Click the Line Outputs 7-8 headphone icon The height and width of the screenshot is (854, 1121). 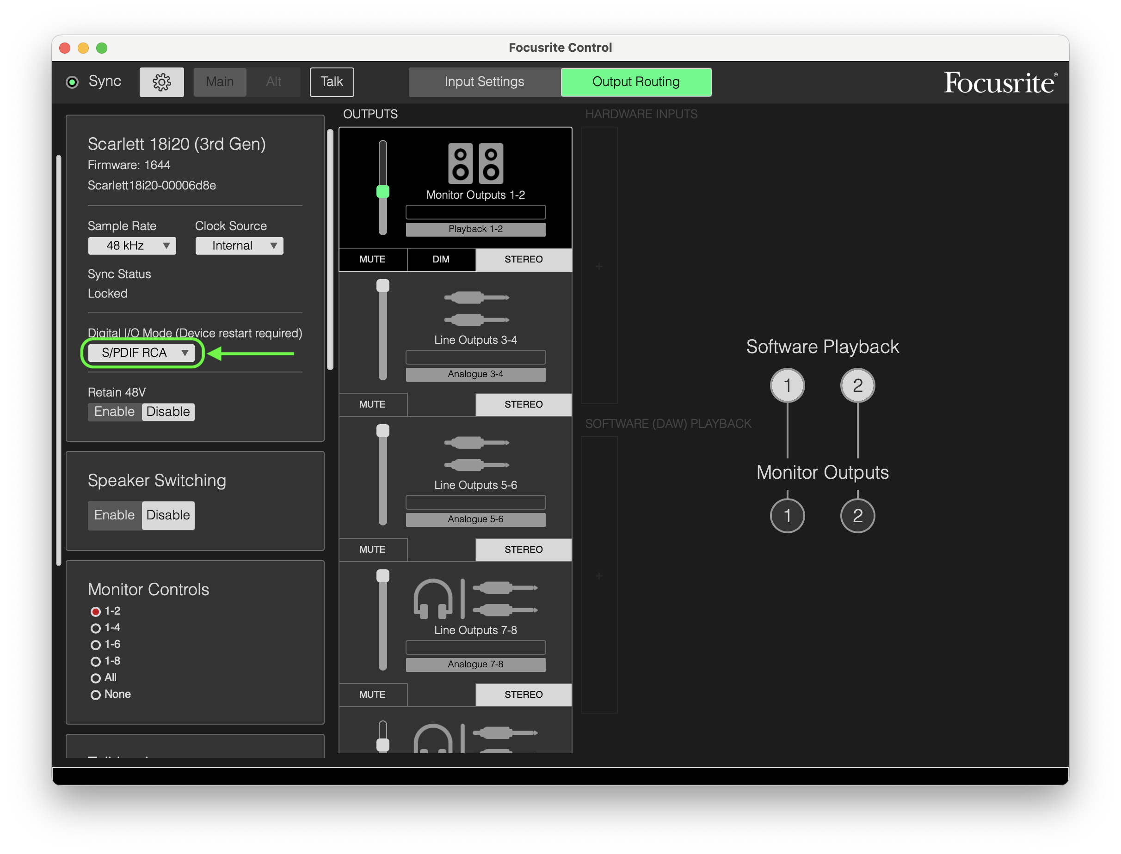click(x=433, y=599)
